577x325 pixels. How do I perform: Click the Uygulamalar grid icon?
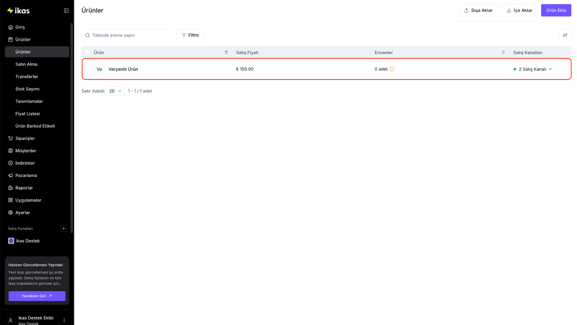point(11,200)
